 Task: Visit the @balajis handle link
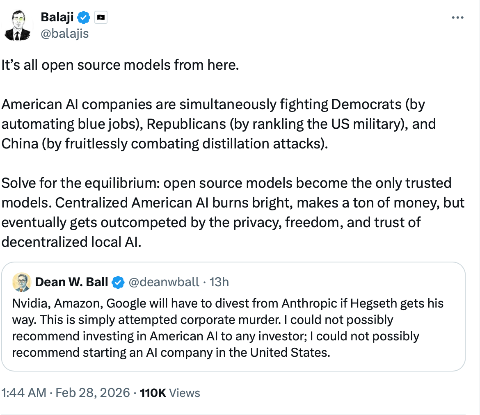(x=64, y=34)
